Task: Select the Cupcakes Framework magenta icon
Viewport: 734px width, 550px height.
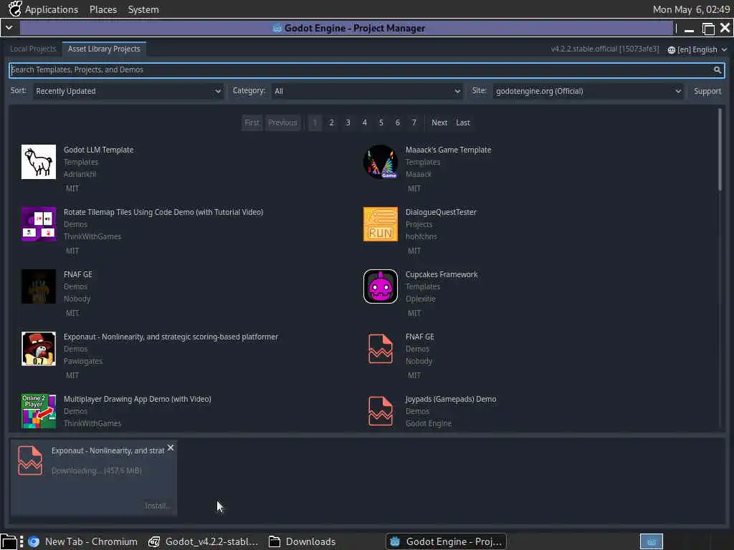Action: click(x=380, y=286)
